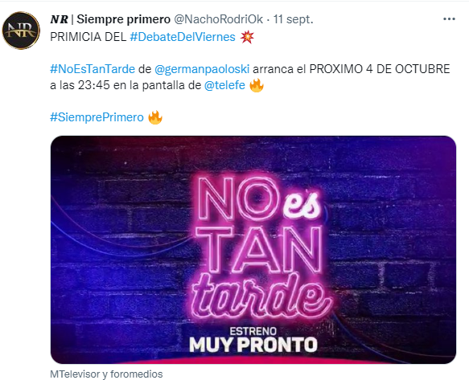Follow the #DebateDelViernes hashtag
Image resolution: width=469 pixels, height=380 pixels.
[x=183, y=37]
